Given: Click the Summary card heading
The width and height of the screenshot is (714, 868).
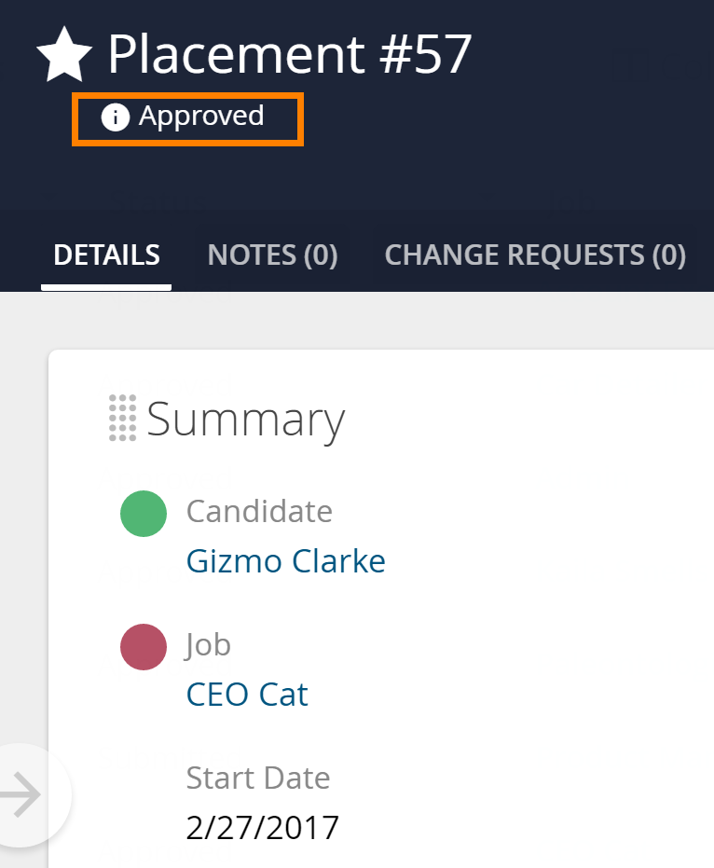Looking at the screenshot, I should pos(246,420).
